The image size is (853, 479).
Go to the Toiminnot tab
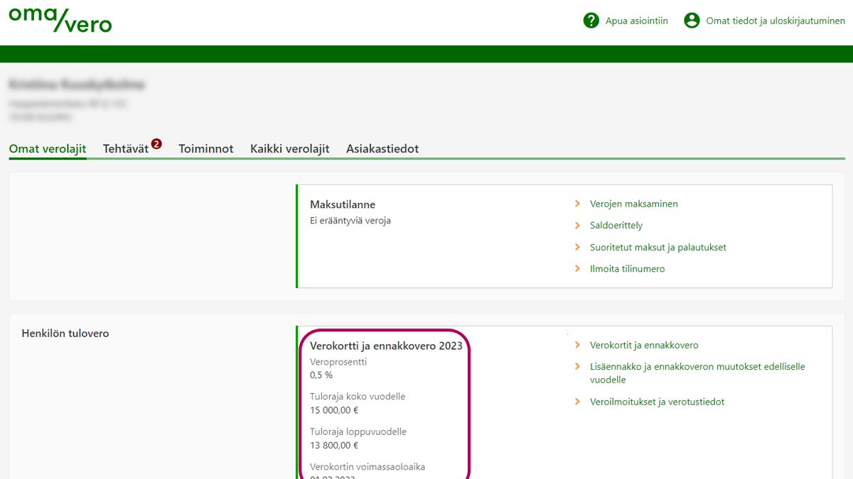tap(206, 149)
